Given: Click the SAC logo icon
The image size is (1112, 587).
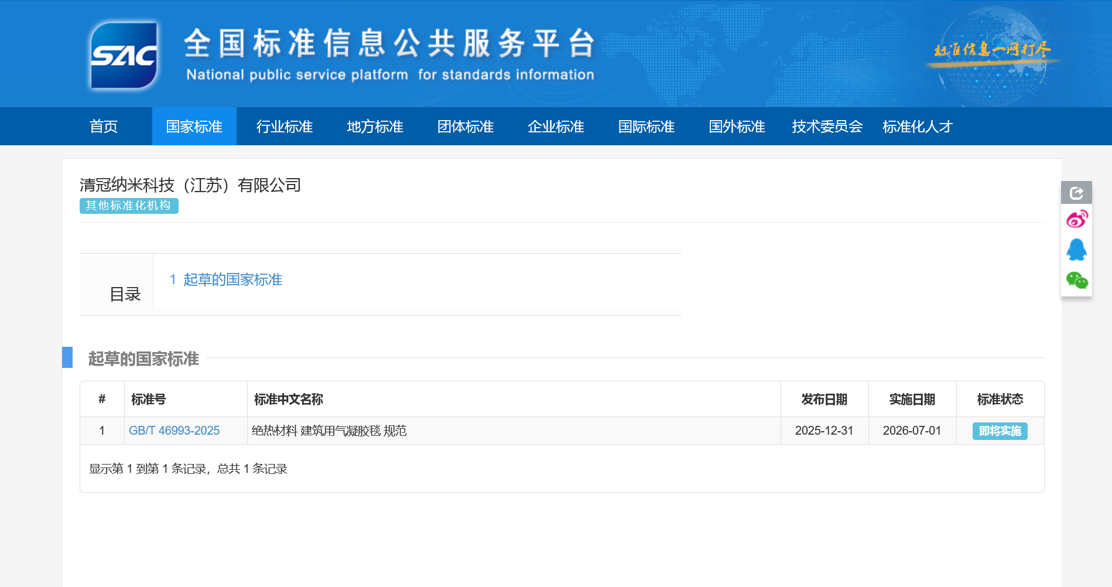Looking at the screenshot, I should click(x=124, y=56).
